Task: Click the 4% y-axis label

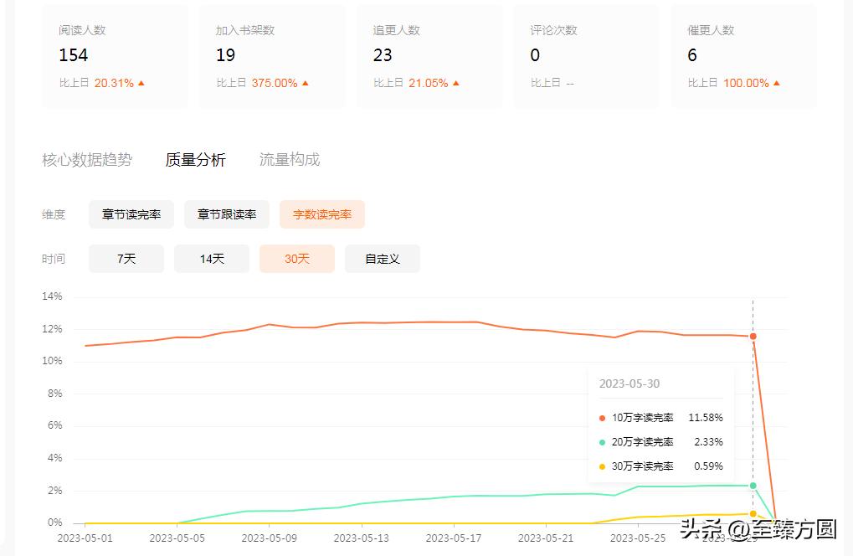Action: click(55, 458)
